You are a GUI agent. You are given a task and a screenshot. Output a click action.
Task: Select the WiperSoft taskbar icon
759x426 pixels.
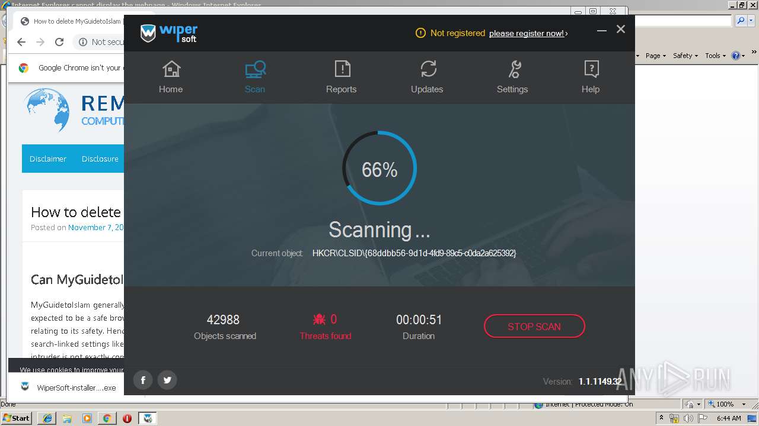(x=148, y=418)
